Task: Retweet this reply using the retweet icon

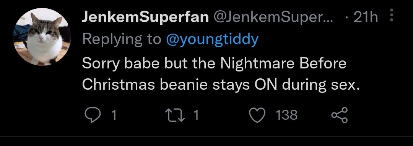Action: click(x=175, y=115)
